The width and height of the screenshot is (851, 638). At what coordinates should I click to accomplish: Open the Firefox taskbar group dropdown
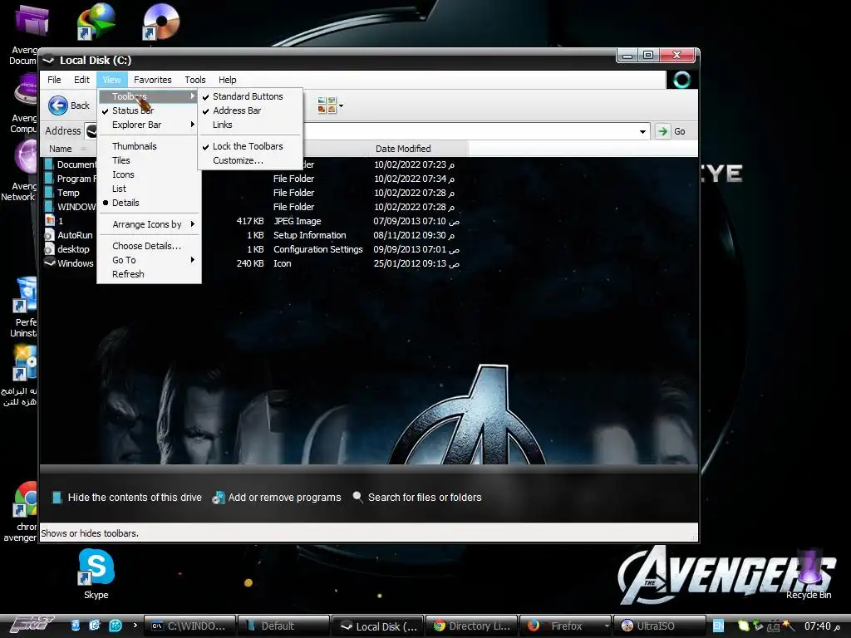[x=606, y=626]
